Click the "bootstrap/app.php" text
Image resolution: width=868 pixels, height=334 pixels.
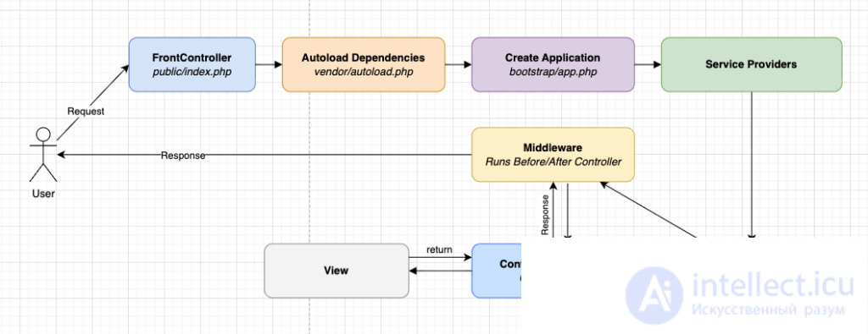point(553,72)
